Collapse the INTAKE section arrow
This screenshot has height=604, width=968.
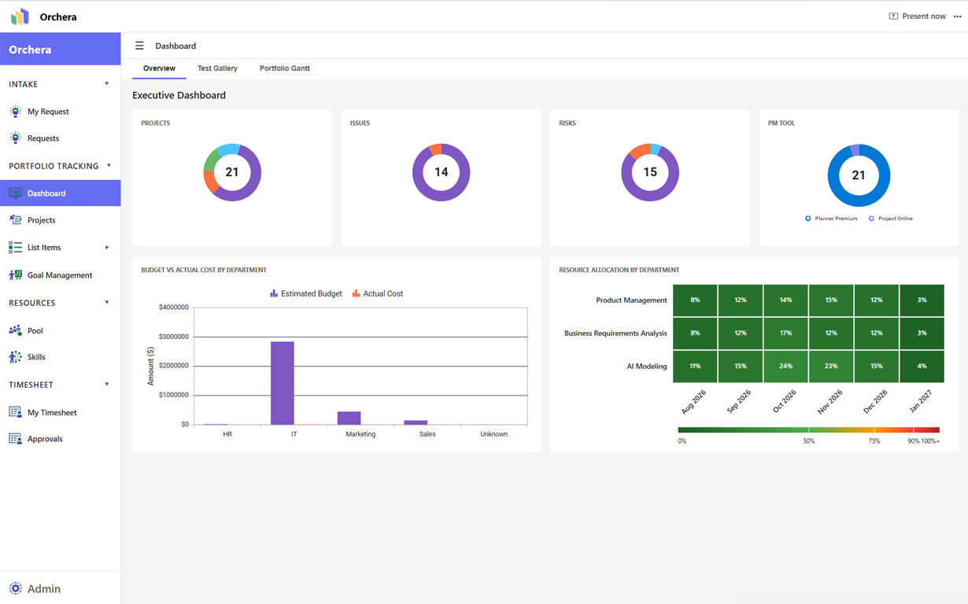click(107, 83)
